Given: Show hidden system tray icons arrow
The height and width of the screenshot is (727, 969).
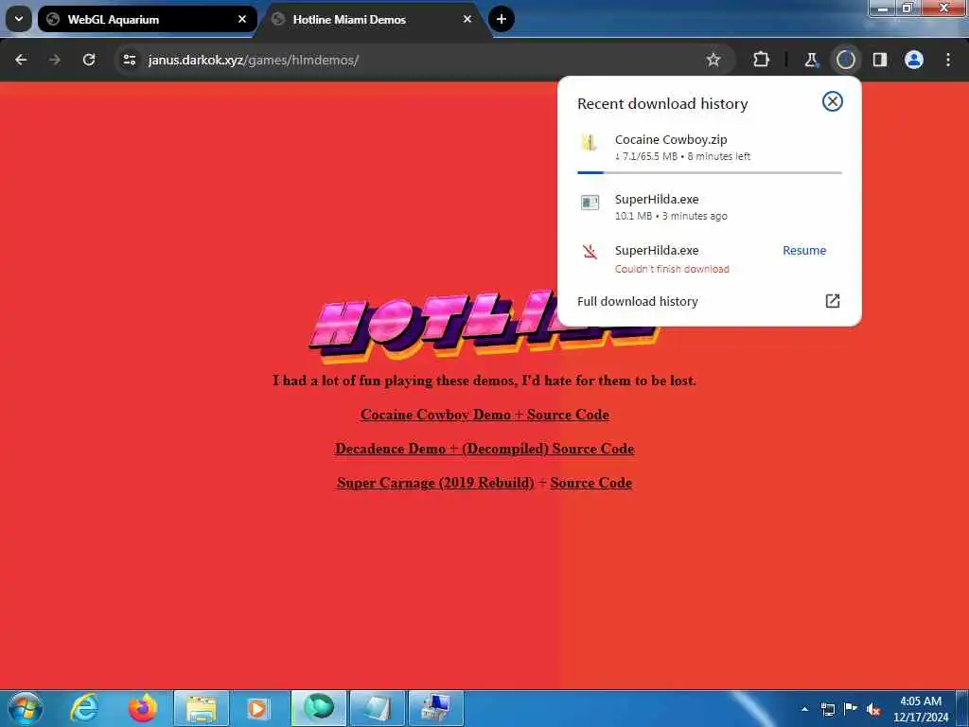Looking at the screenshot, I should click(x=804, y=709).
